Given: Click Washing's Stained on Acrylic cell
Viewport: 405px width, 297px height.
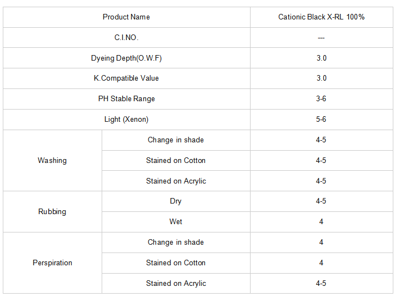Looking at the screenshot, I should 176,181.
